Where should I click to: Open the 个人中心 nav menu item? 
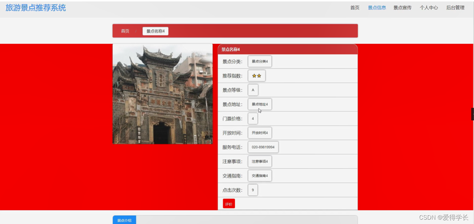[429, 8]
